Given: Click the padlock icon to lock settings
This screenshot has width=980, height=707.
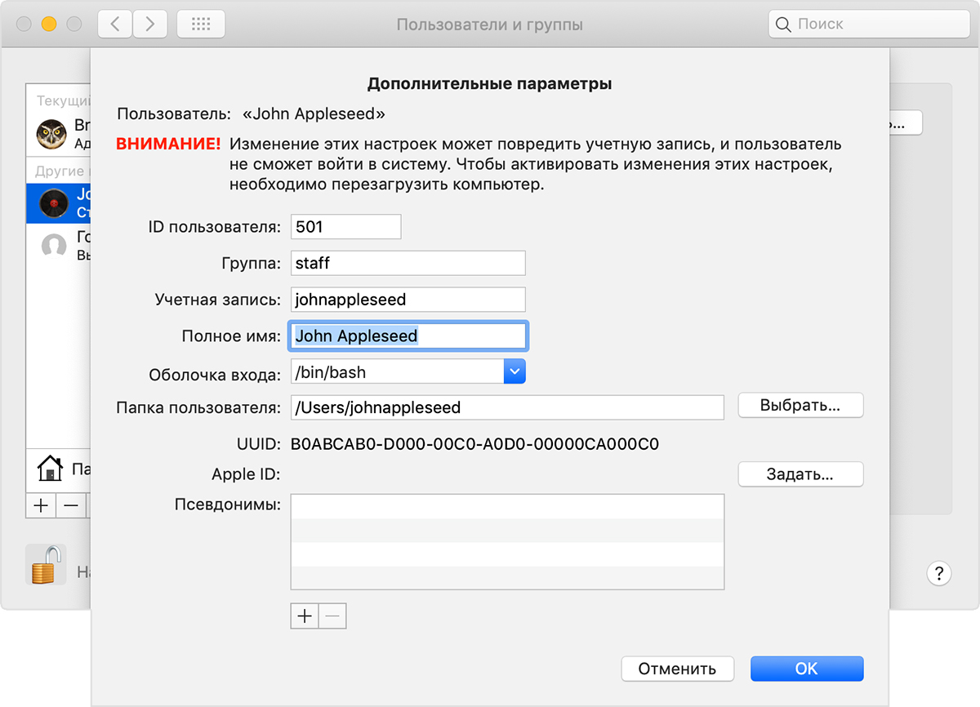Looking at the screenshot, I should (x=47, y=565).
